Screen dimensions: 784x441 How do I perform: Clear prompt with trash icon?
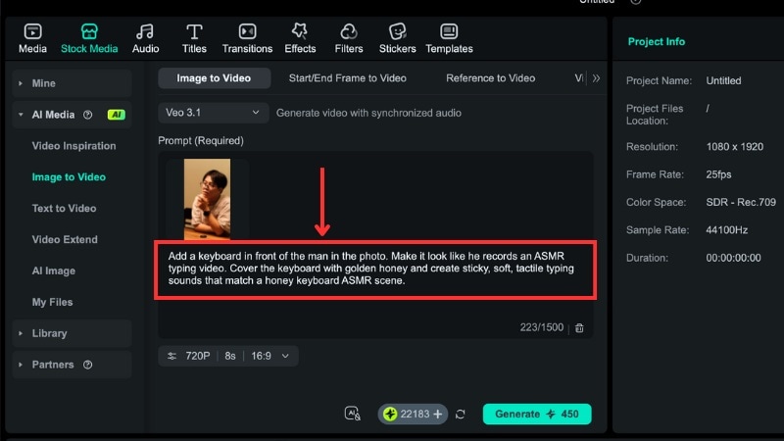point(579,328)
